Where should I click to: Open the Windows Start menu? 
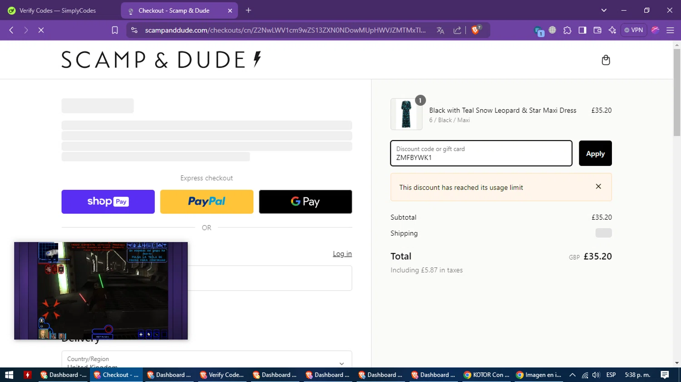tap(9, 375)
